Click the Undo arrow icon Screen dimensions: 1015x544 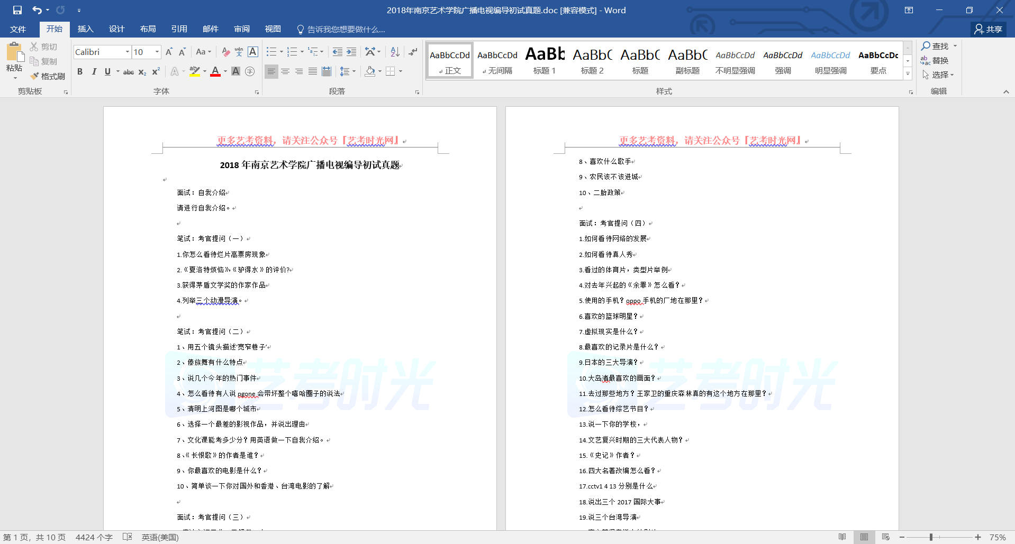pos(37,10)
